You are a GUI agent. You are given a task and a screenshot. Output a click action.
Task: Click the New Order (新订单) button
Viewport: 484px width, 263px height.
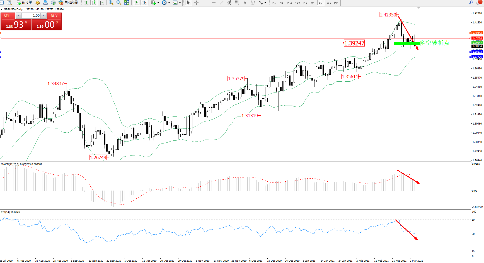tap(25, 3)
